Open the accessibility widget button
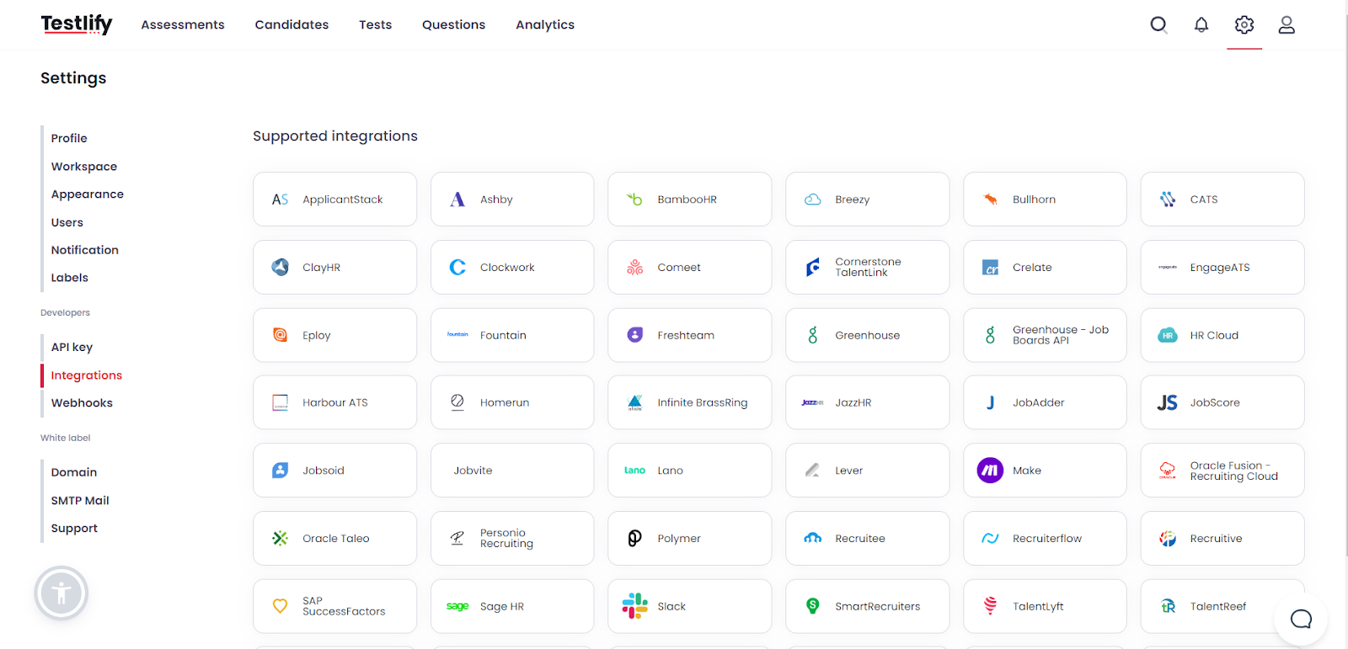Viewport: 1348px width, 649px height. [x=62, y=593]
